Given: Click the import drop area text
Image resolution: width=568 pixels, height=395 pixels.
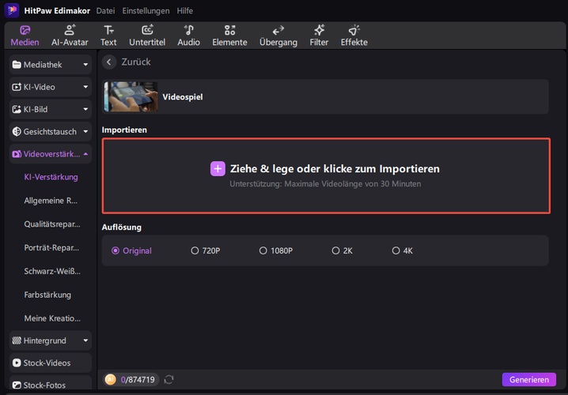Looking at the screenshot, I should [335, 168].
